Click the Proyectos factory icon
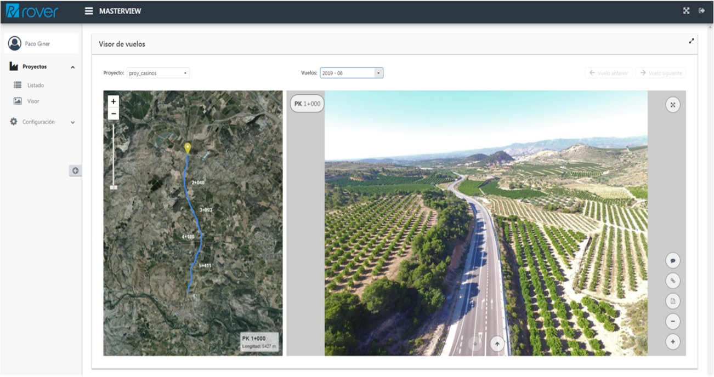 [x=14, y=67]
